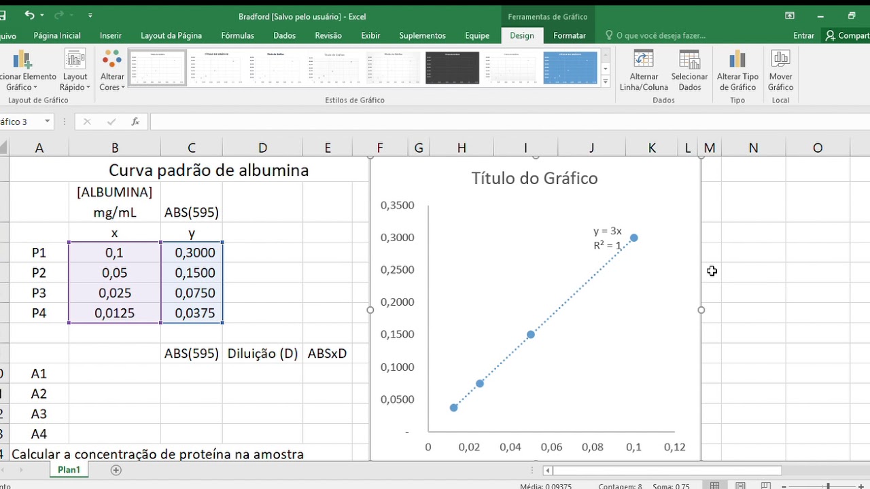This screenshot has height=489, width=870.
Task: Switch to Page Layout view in status bar
Action: (740, 486)
